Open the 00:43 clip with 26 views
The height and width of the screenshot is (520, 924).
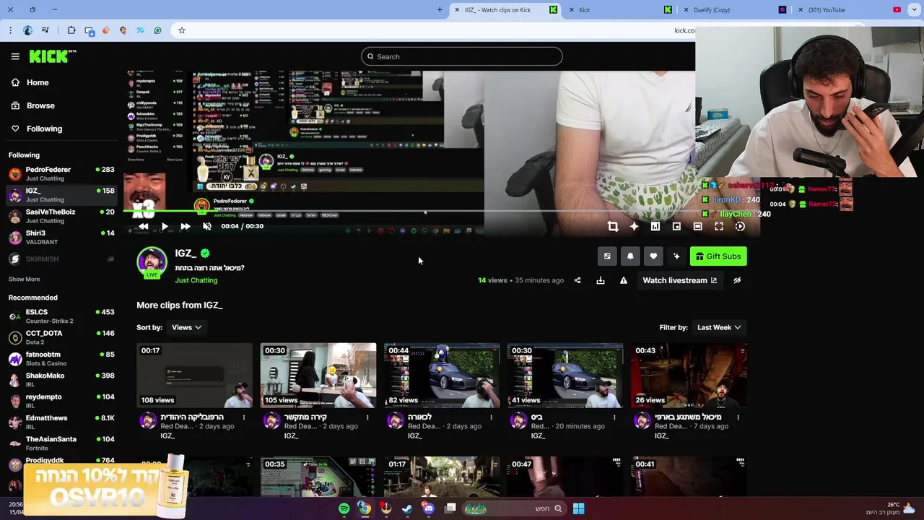(689, 376)
